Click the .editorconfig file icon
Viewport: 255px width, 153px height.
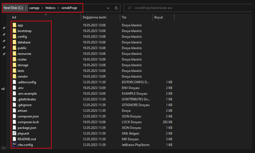click(14, 82)
